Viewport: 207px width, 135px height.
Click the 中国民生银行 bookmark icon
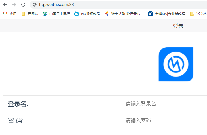coord(45,14)
